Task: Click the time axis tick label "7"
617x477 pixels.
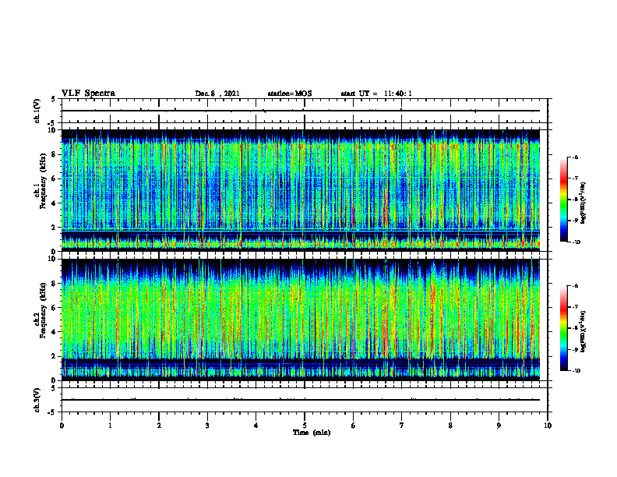Action: coord(402,426)
